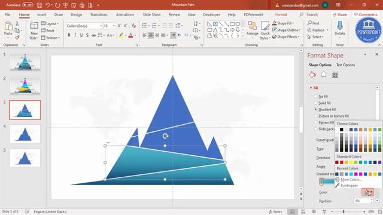Image resolution: width=383 pixels, height=215 pixels.
Task: Select slide 4 thumbnail
Action: (25, 134)
